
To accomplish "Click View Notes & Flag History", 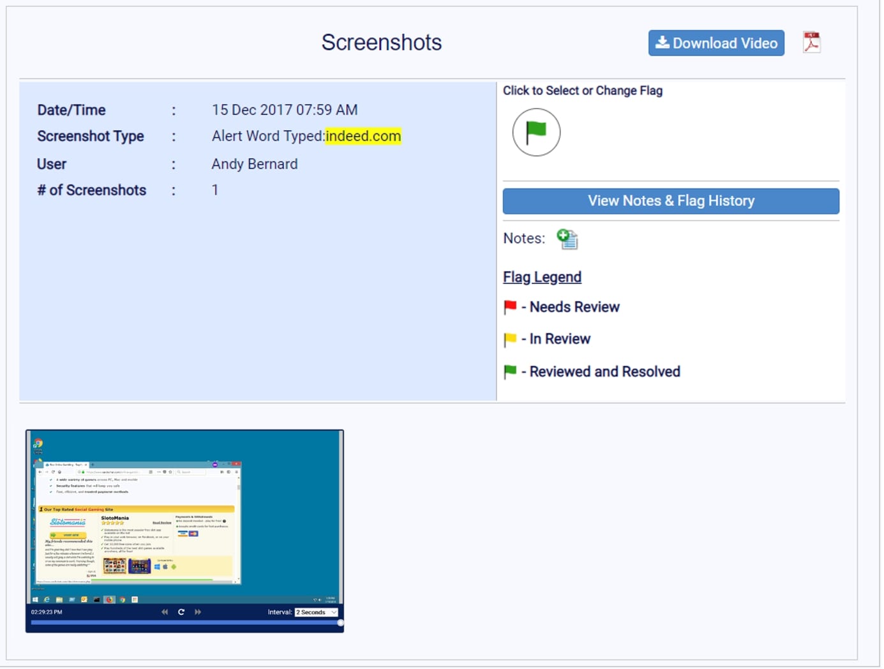I will coord(671,200).
